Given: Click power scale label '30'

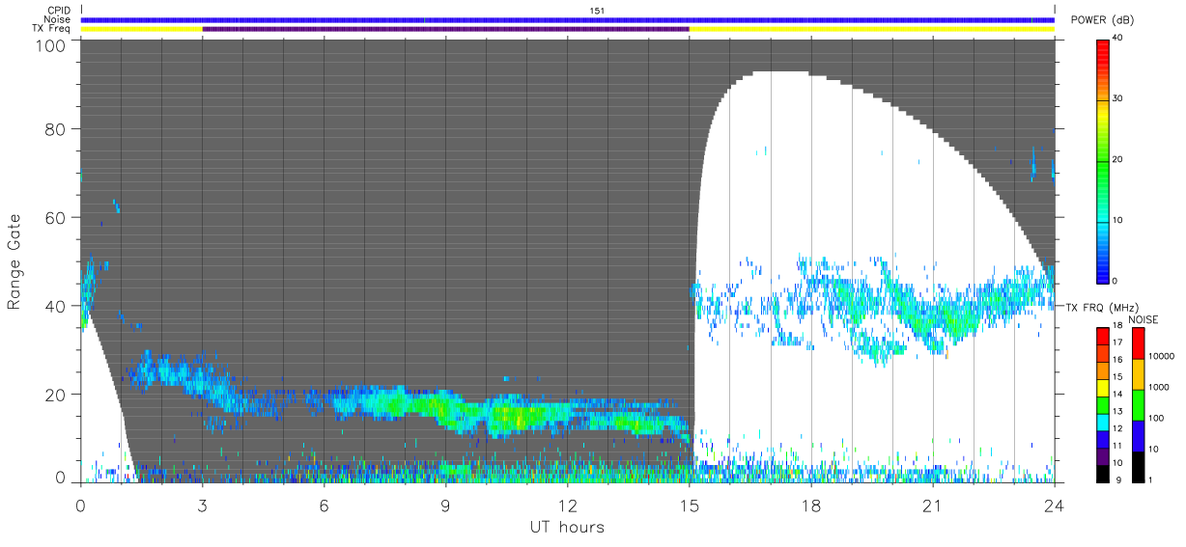Looking at the screenshot, I should click(x=1119, y=98).
